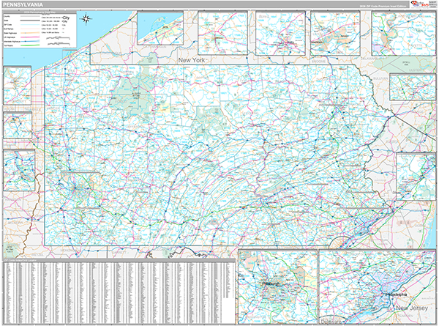
Task: Open the Erie lakeshore inset map
Action: [160, 28]
